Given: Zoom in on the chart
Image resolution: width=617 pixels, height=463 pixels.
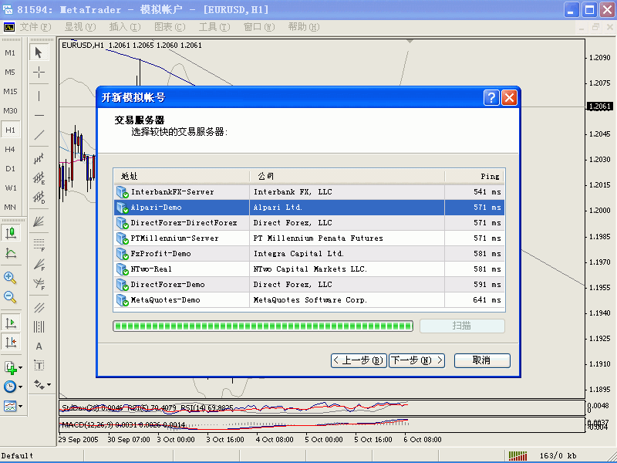Looking at the screenshot, I should click(x=10, y=278).
